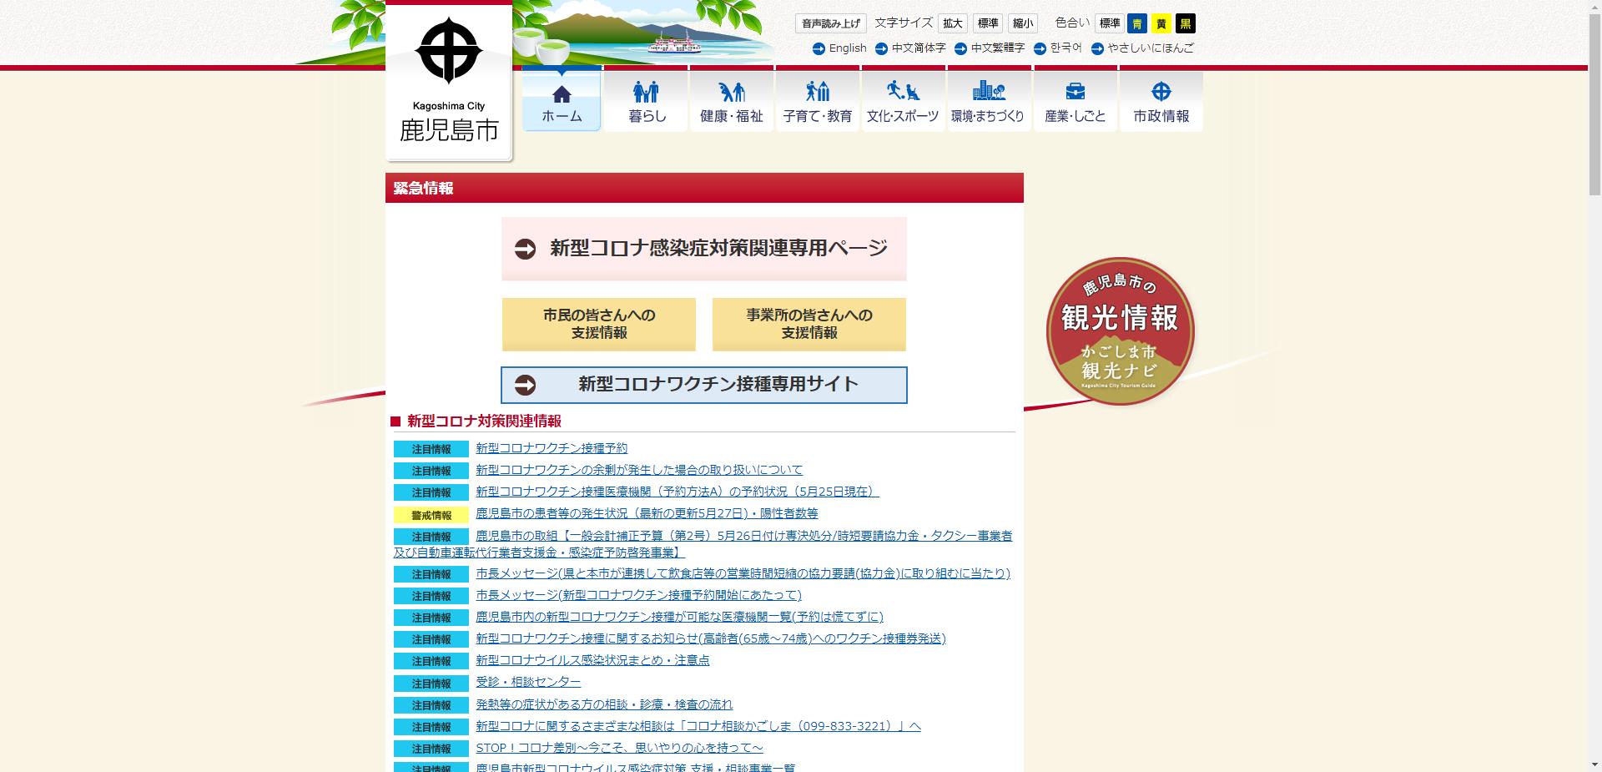Image resolution: width=1602 pixels, height=772 pixels.
Task: Open the ホーム (Home) navigation icon
Action: click(561, 99)
